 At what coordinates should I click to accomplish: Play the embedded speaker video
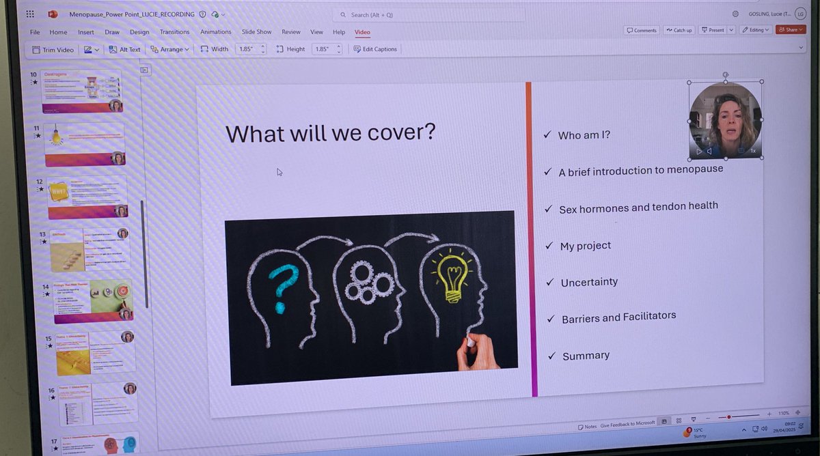698,152
